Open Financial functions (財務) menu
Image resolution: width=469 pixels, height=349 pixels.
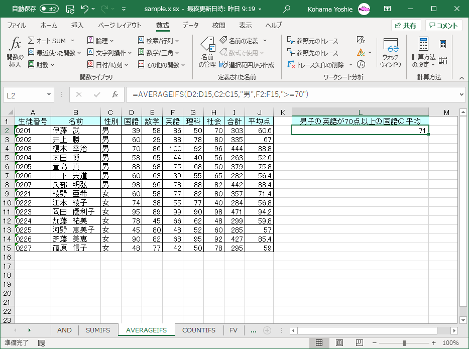pos(41,65)
